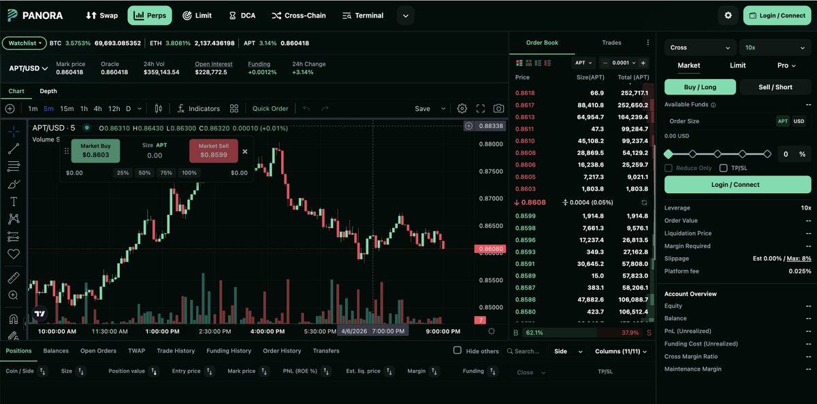Click the heart favorites icon in the drawing toolbar
The width and height of the screenshot is (817, 404).
(x=13, y=254)
